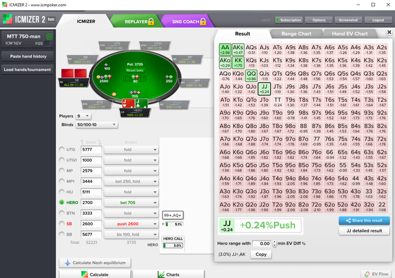
Task: Open the MP1 'bet 250, fold' dropdown
Action: tap(131, 181)
